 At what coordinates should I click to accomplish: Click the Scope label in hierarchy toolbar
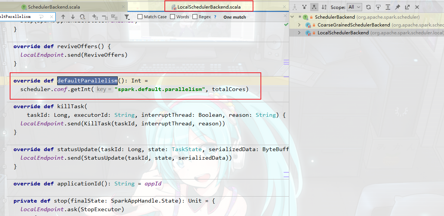(x=338, y=7)
